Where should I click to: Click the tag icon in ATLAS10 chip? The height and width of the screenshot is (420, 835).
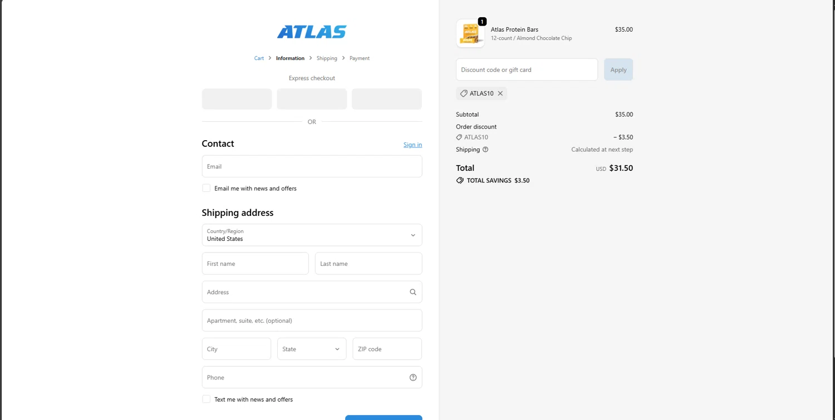point(464,93)
